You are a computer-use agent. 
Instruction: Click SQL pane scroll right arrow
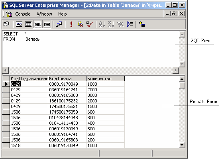pos(176,70)
